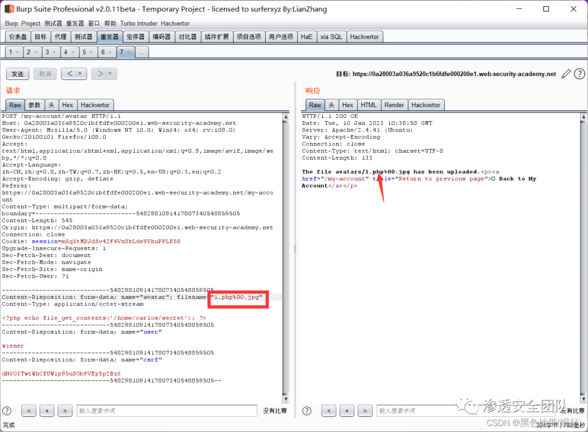Viewport: 588px width, 432px height.
Task: Open the Repeater help question mark icon
Action: point(579,74)
